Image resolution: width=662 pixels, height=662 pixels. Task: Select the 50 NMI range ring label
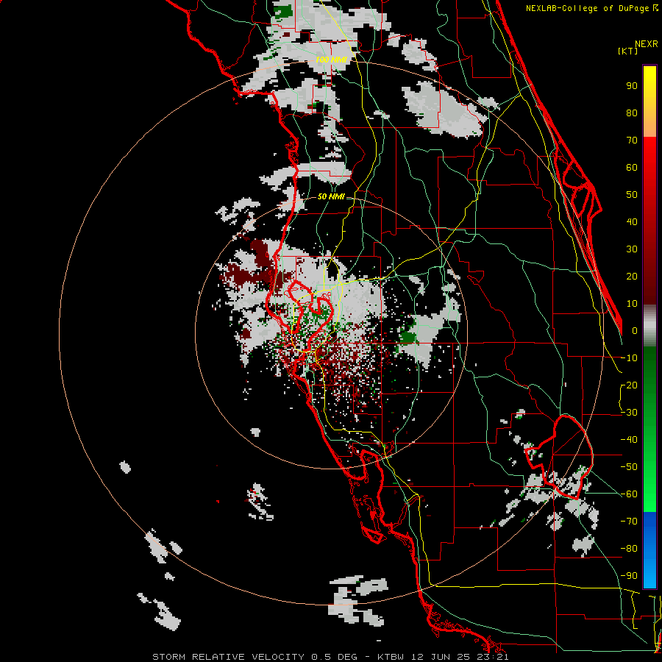tap(331, 196)
